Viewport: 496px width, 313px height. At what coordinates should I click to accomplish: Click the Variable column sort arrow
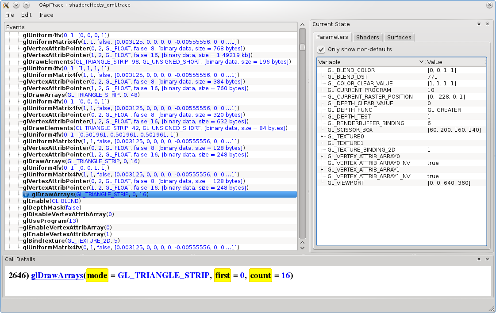421,62
